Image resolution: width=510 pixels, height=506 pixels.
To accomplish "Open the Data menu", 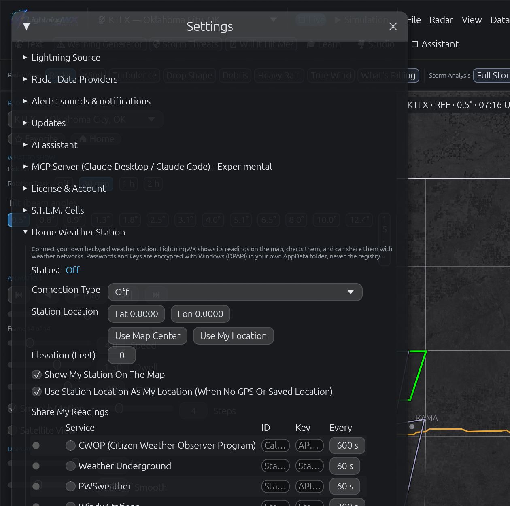I will pos(500,20).
